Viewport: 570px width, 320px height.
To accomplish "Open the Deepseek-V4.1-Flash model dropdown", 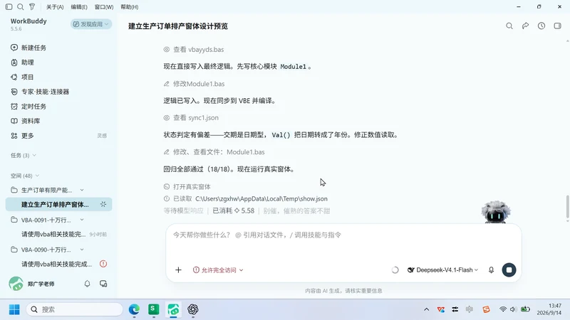I will (442, 270).
